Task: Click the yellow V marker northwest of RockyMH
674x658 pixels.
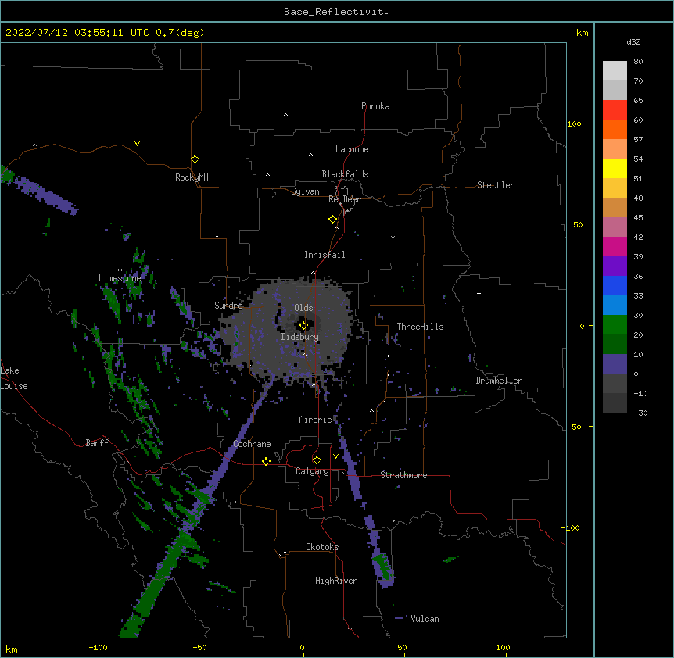Action: tap(137, 144)
